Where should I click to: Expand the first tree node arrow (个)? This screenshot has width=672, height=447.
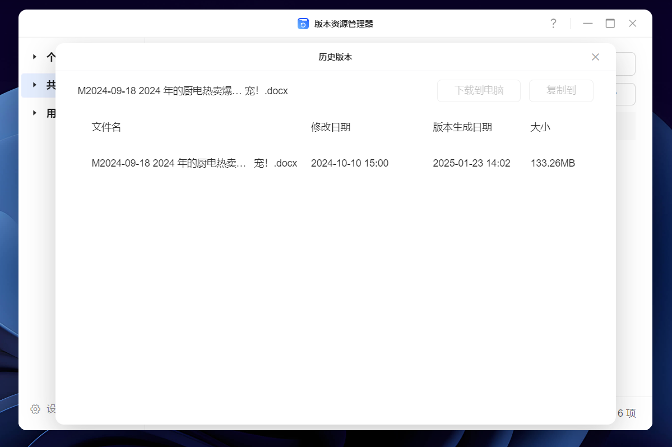pyautogui.click(x=35, y=57)
